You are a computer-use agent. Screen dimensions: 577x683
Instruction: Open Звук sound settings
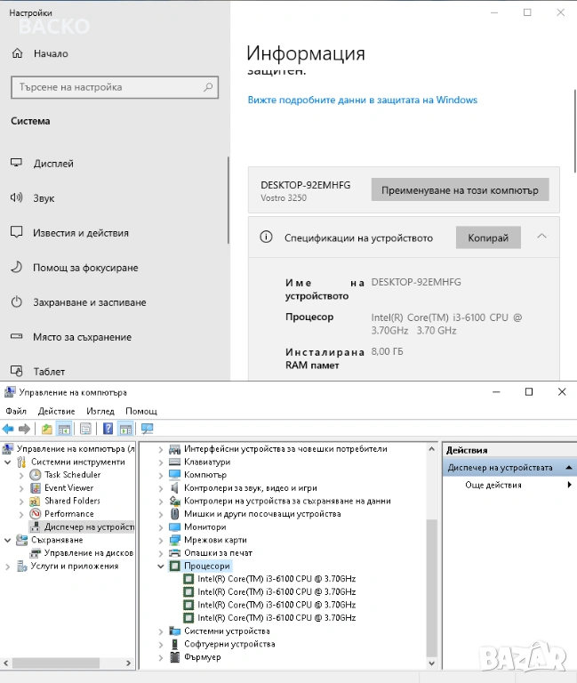(44, 198)
